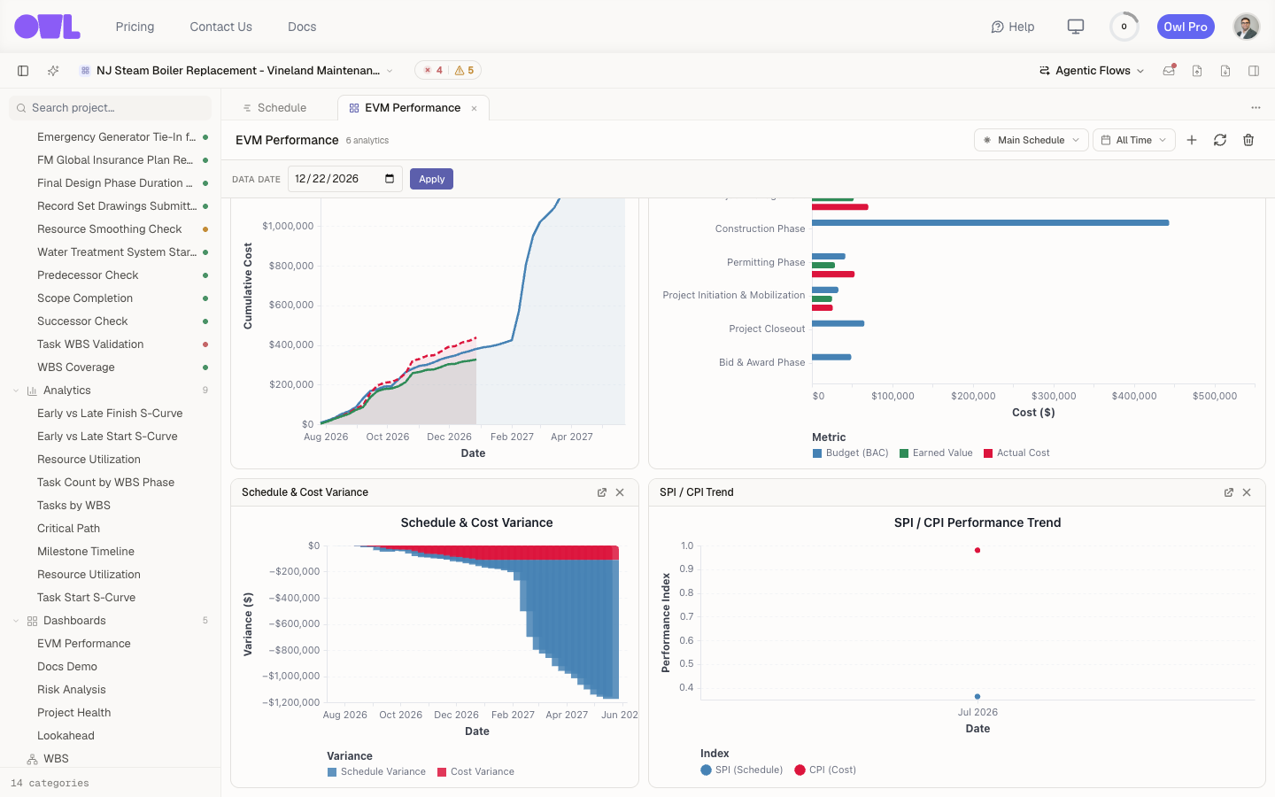Toggle SPI (Schedule) legend series

click(x=742, y=770)
